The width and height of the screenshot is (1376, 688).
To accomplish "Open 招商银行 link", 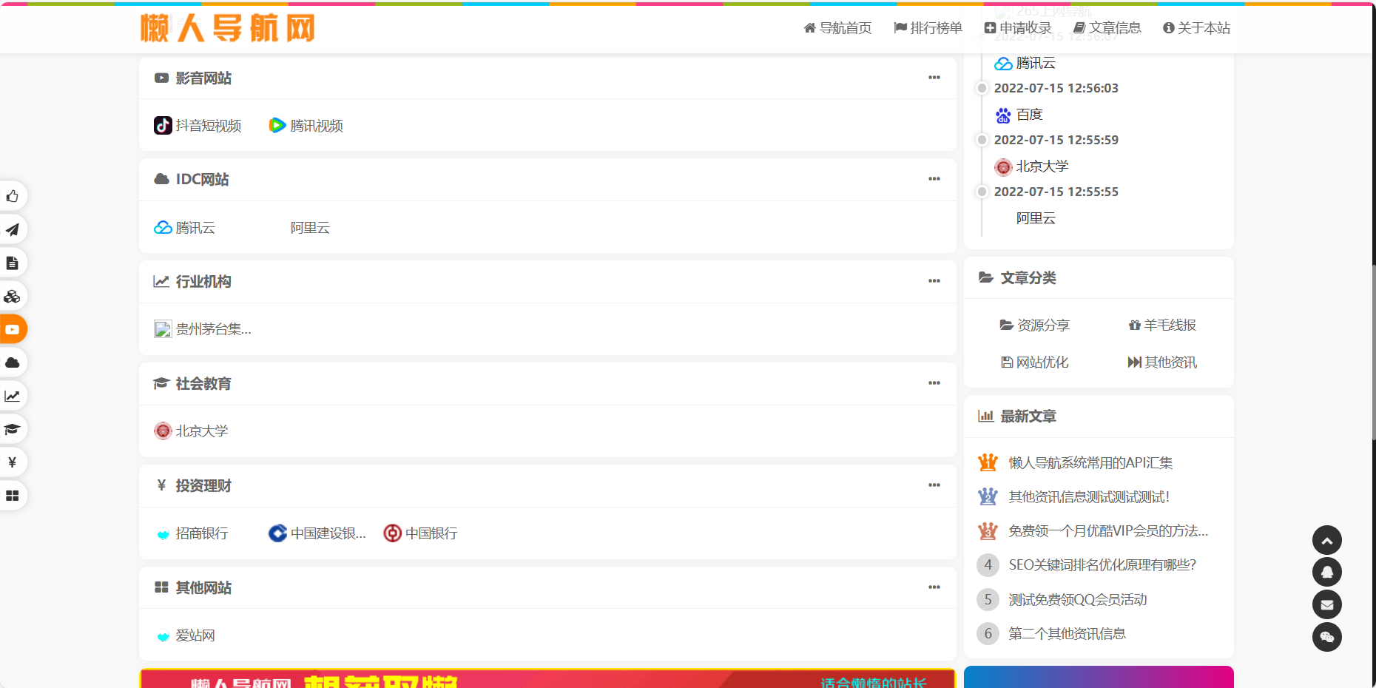I will tap(192, 533).
